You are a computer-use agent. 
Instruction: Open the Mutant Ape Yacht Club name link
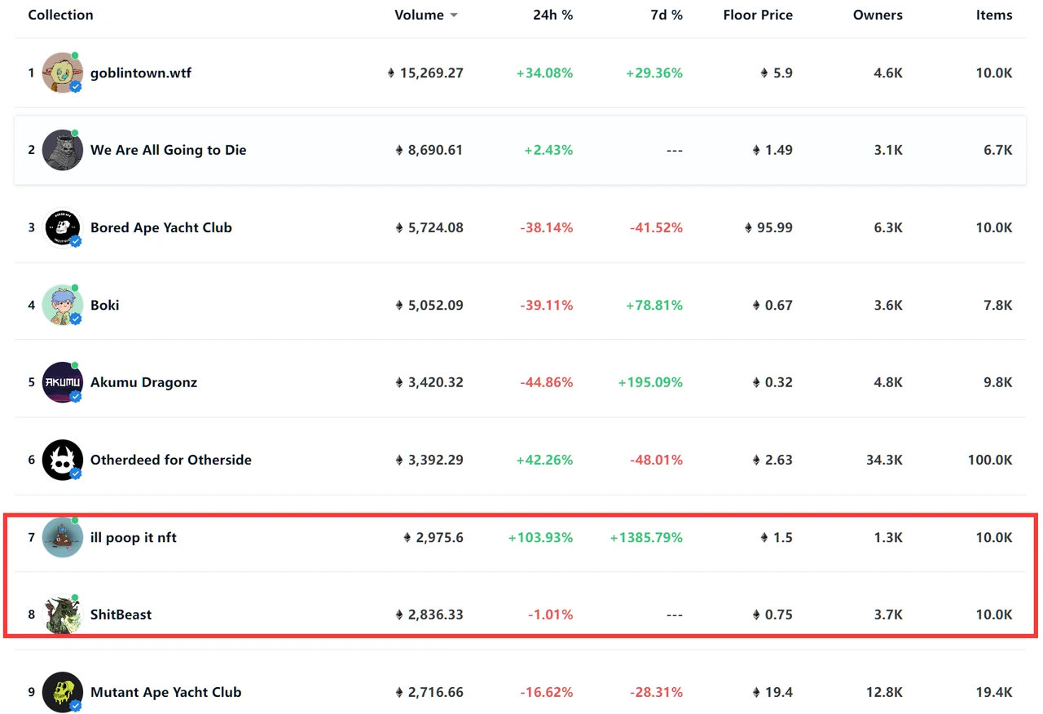pos(165,692)
